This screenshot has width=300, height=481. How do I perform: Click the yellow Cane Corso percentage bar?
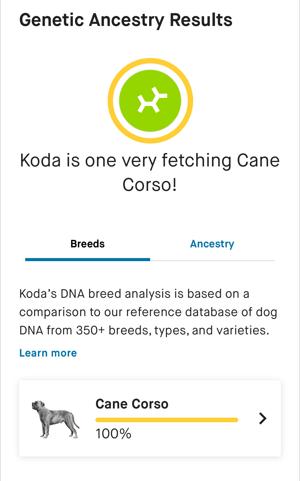pos(167,420)
